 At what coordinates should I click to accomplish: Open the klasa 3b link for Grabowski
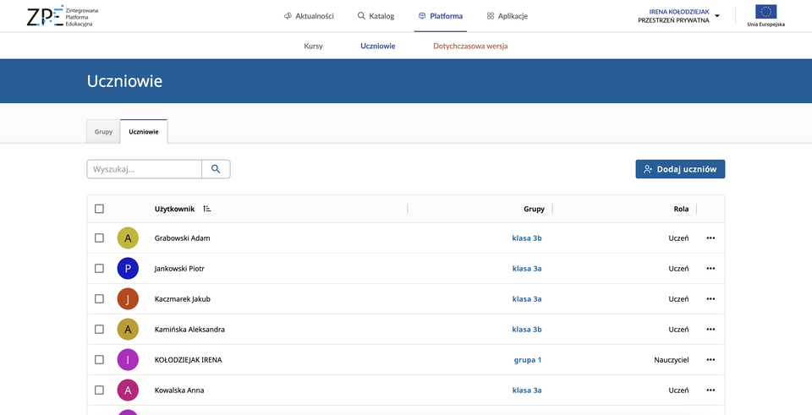pyautogui.click(x=526, y=238)
